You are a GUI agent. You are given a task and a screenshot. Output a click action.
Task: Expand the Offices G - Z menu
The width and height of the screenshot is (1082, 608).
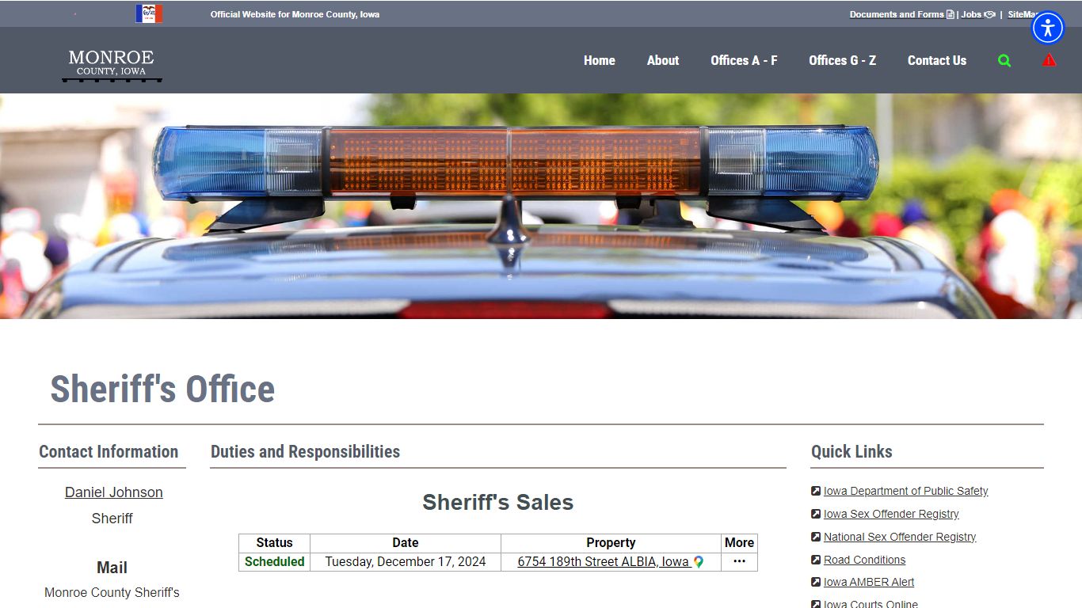coord(842,60)
